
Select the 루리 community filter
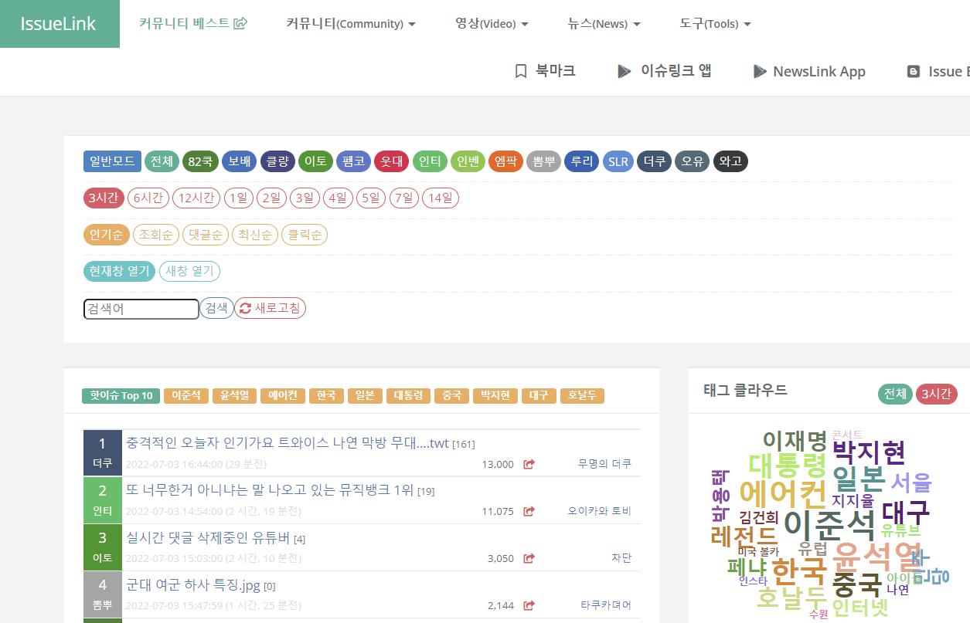(x=581, y=161)
